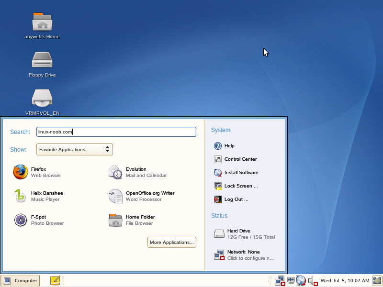Open OpenOffice.org Writer Word Processor
Image resolution: width=383 pixels, height=287 pixels.
141,196
